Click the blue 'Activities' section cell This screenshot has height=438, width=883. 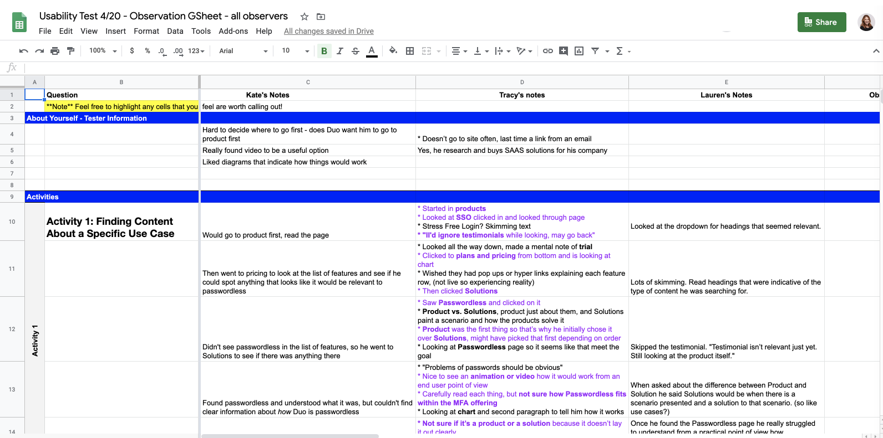112,197
